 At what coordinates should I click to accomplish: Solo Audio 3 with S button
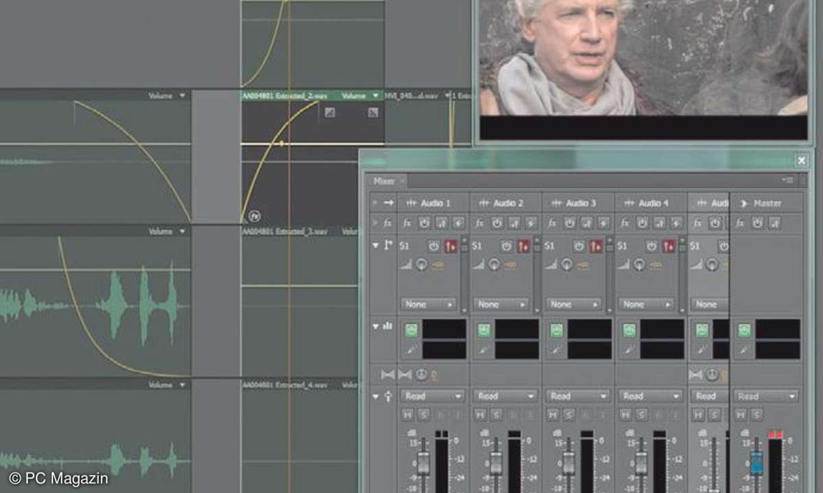pyautogui.click(x=569, y=415)
